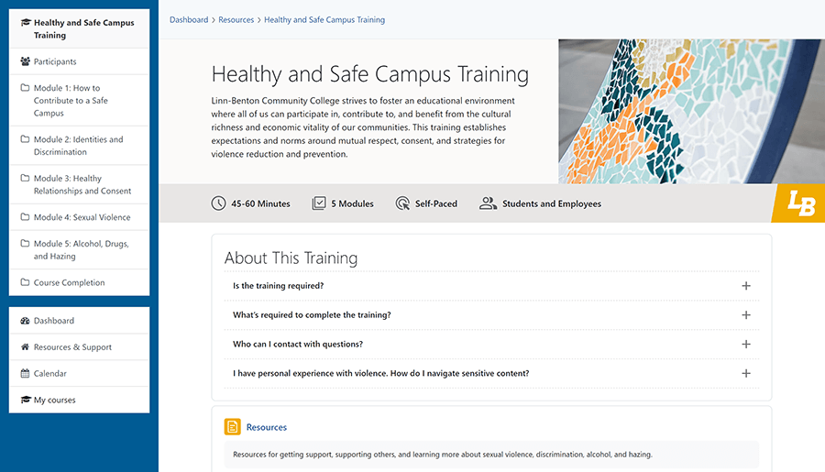Click the Dashboard gauge icon in sidebar
This screenshot has width=825, height=472.
[25, 321]
